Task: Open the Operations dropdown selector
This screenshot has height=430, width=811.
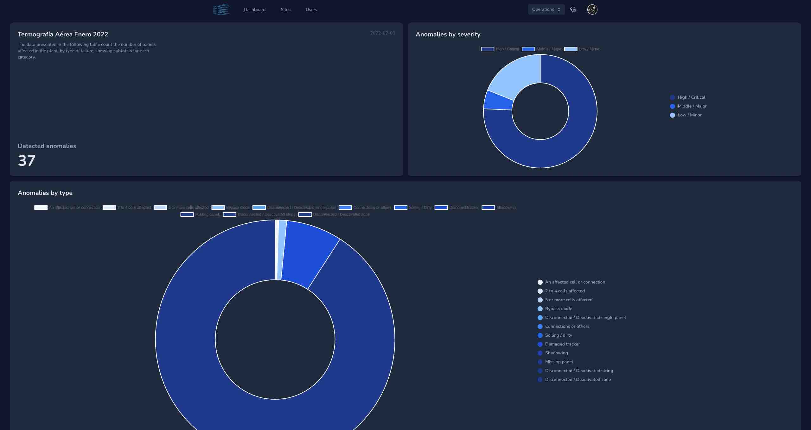Action: [x=546, y=9]
